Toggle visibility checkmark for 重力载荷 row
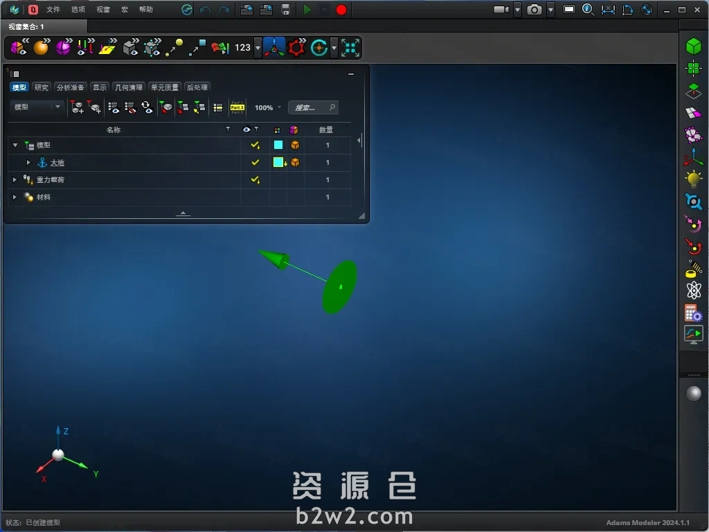 coord(255,180)
